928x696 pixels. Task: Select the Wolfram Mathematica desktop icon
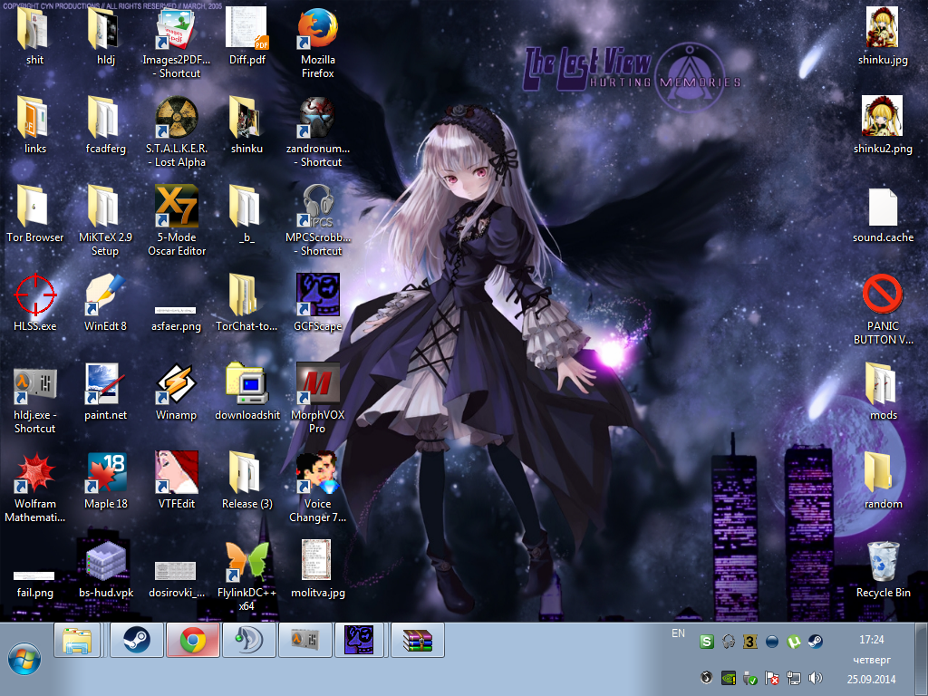[34, 472]
